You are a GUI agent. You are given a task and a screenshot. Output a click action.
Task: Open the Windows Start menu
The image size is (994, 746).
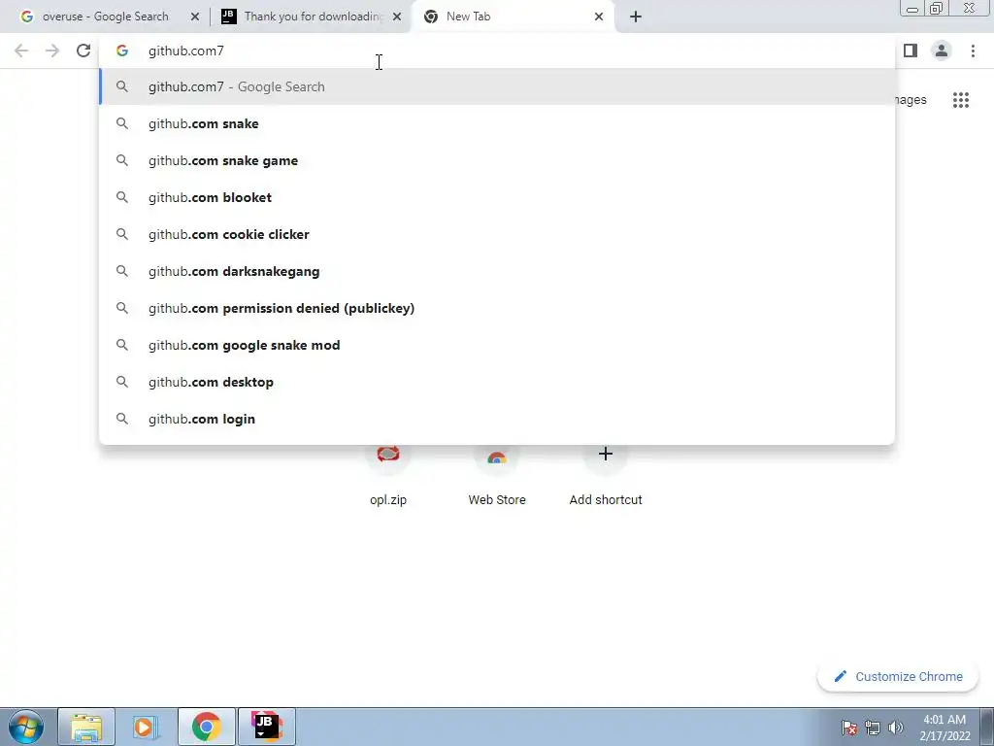(25, 727)
